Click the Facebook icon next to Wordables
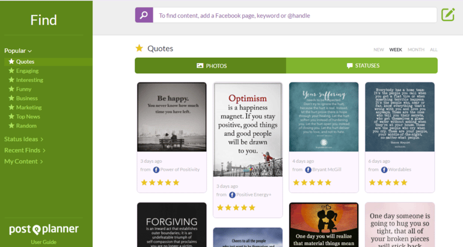Screen dimensions: 463x247 click(x=384, y=169)
